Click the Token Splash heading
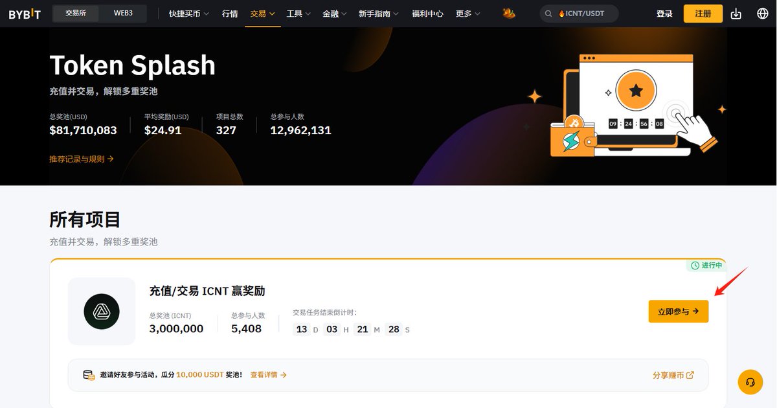This screenshot has height=408, width=777. 133,65
